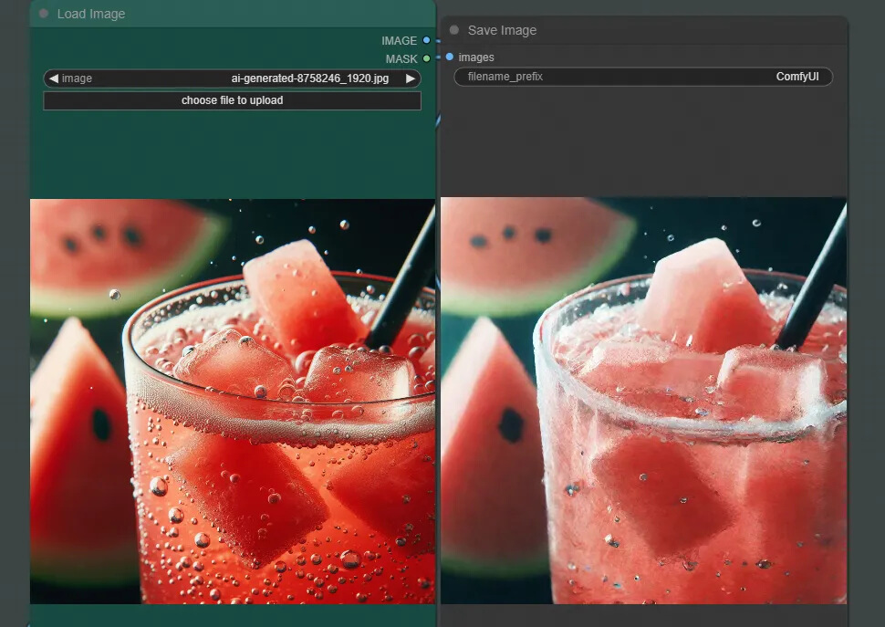Viewport: 885px width, 627px height.
Task: Edit the filename_prefix field
Action: click(x=643, y=77)
